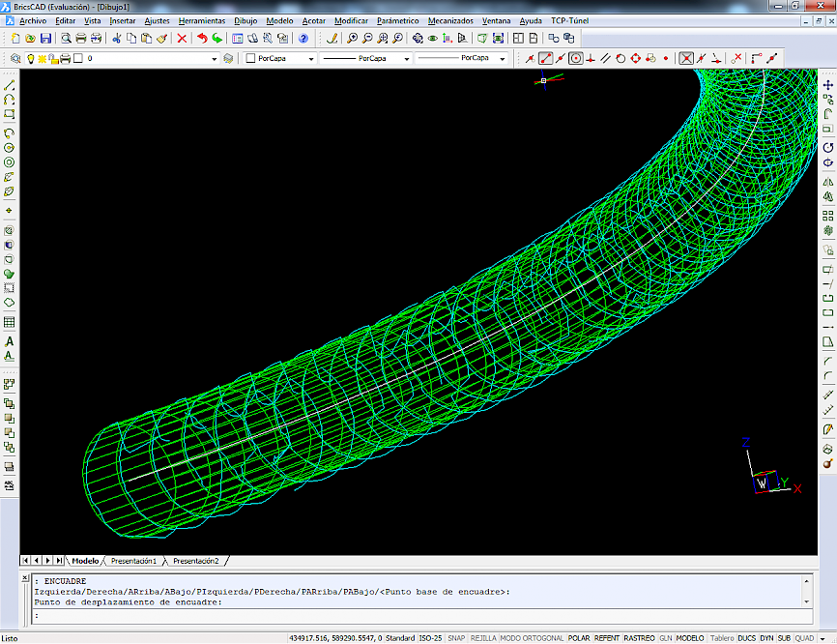Select the Line tool in left toolbar

10,85
